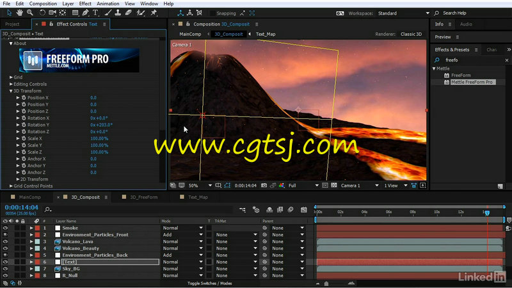Screen dimensions: 512x288
Task: Open the Full resolution dropdown
Action: point(303,186)
